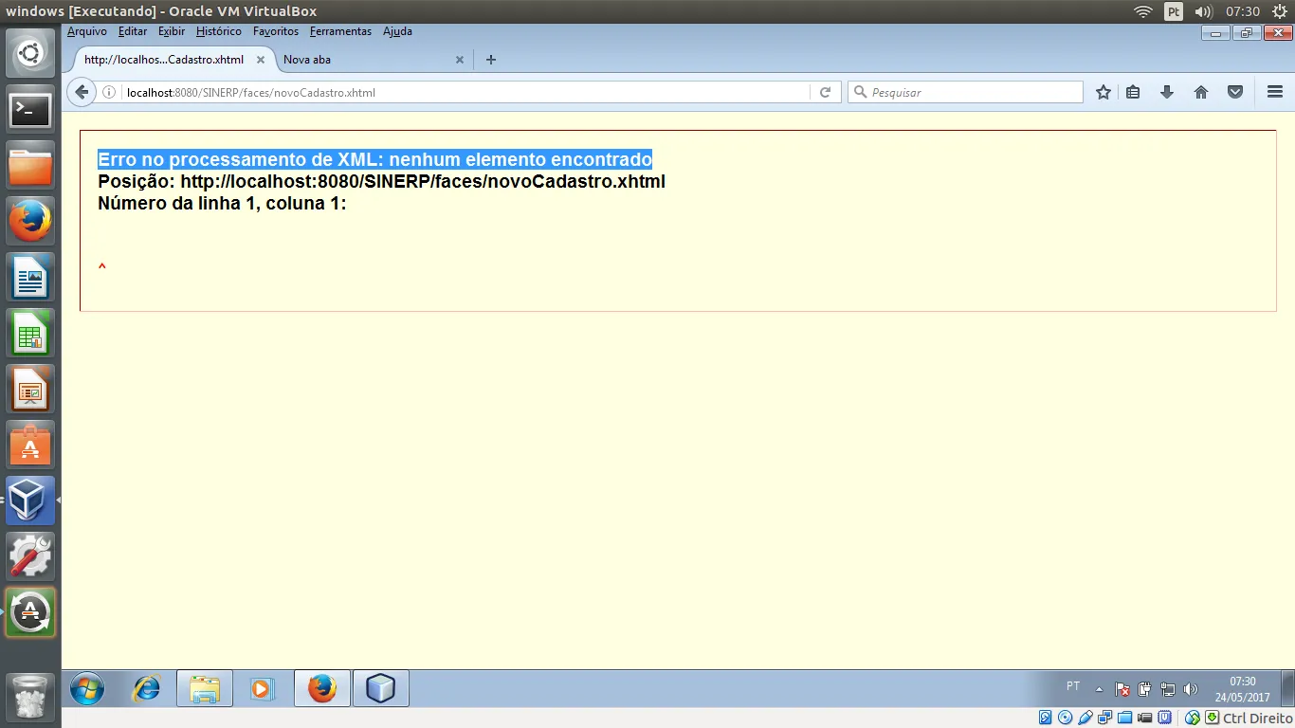Open the Arquivo menu

click(87, 31)
